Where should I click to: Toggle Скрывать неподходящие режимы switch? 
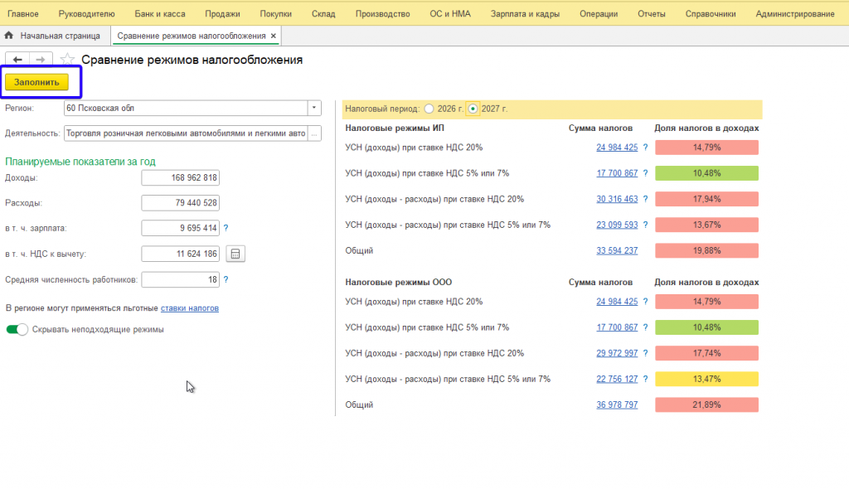point(17,329)
